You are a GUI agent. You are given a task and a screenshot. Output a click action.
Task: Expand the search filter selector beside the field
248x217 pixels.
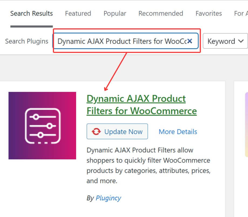(225, 41)
